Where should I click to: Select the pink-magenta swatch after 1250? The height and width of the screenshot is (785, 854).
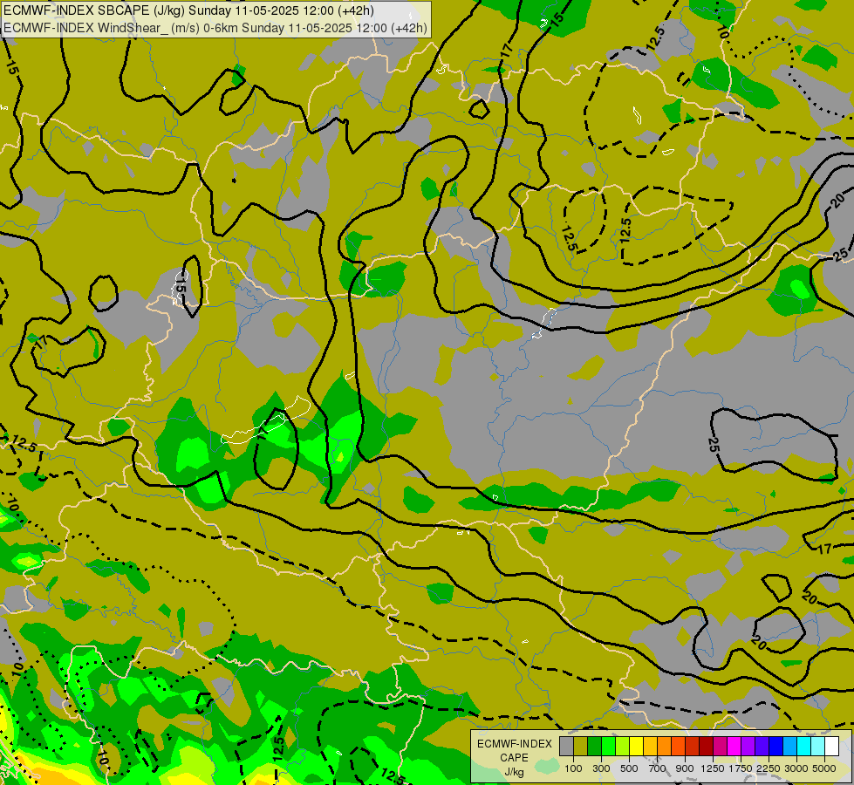[721, 747]
